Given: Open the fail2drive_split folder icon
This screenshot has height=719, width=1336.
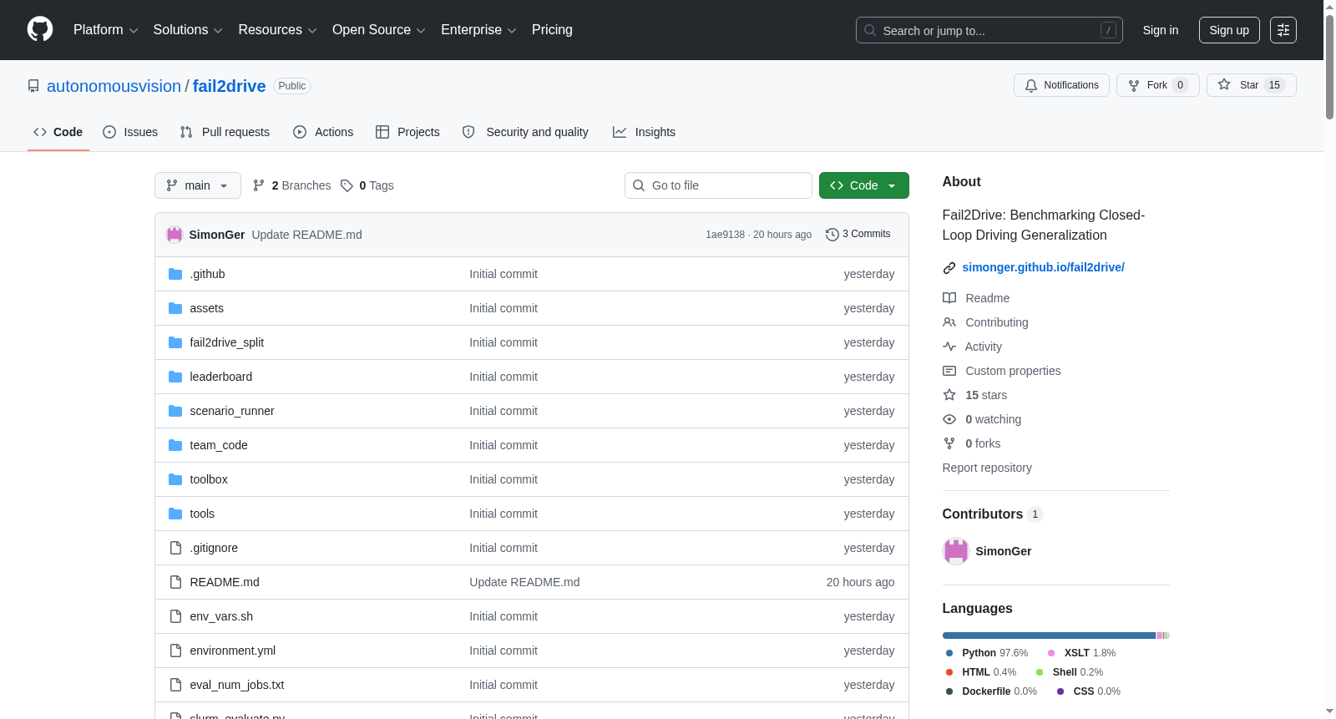Looking at the screenshot, I should click(x=175, y=342).
